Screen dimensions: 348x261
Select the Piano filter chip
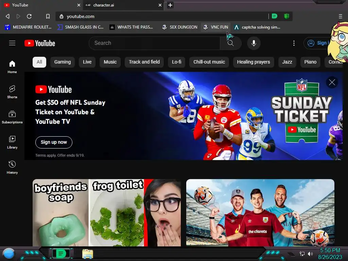pyautogui.click(x=310, y=62)
